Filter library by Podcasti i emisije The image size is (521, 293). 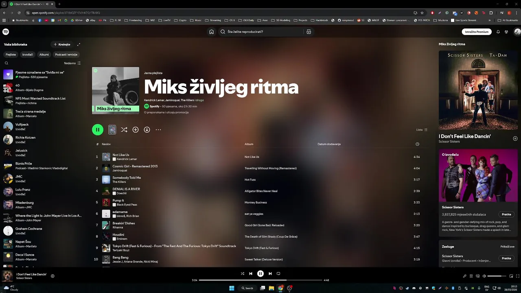pos(66,55)
